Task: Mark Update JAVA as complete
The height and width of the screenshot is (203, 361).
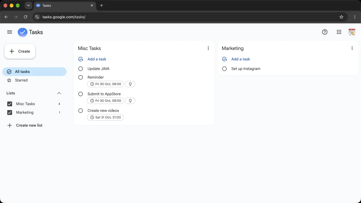Action: click(81, 69)
